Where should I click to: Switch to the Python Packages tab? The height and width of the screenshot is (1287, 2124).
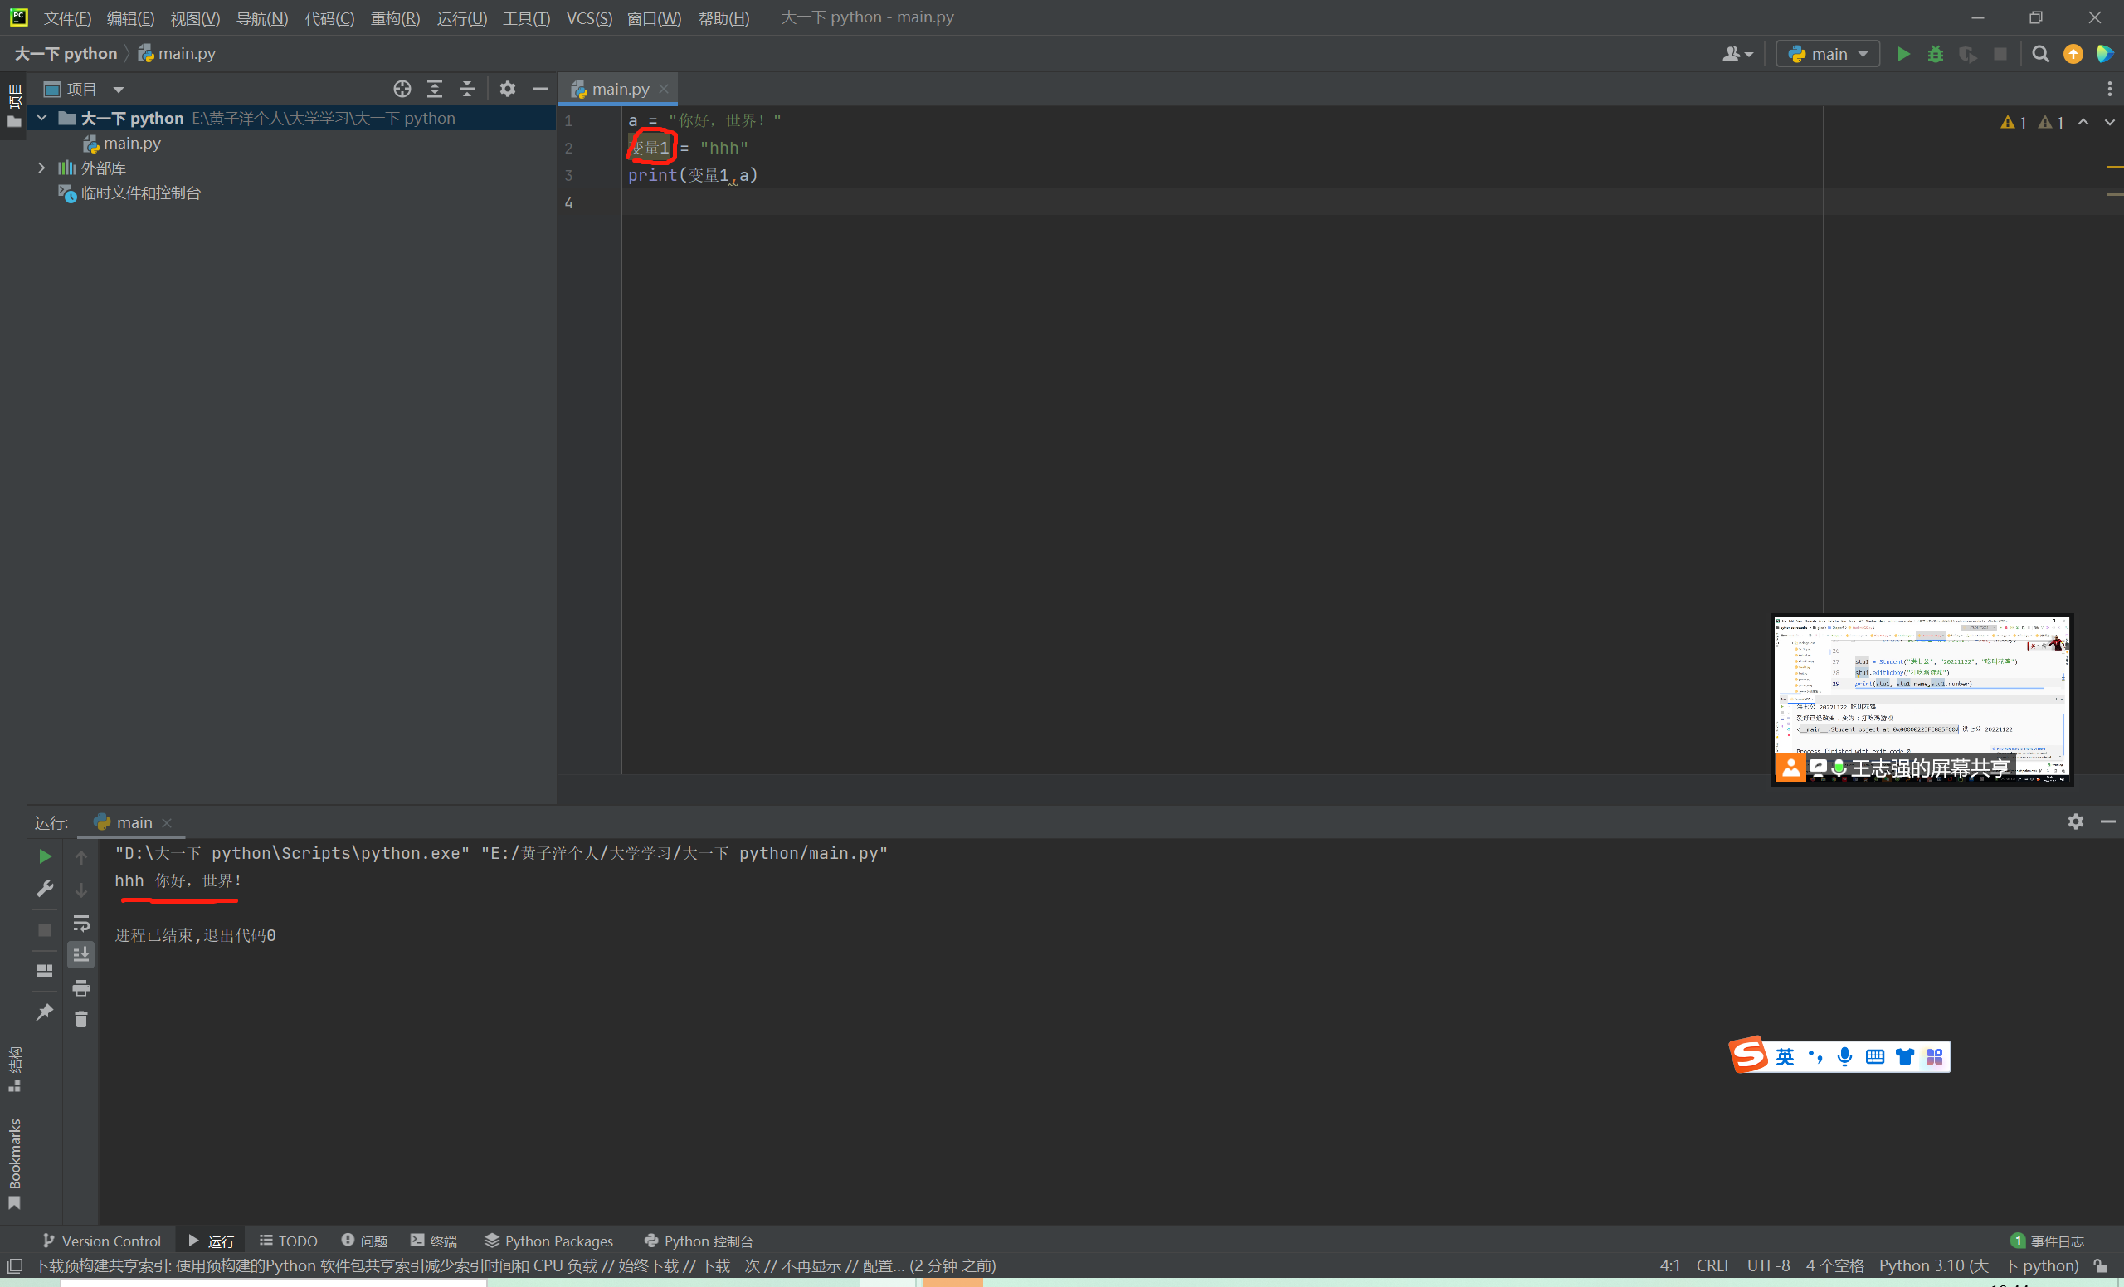point(549,1241)
